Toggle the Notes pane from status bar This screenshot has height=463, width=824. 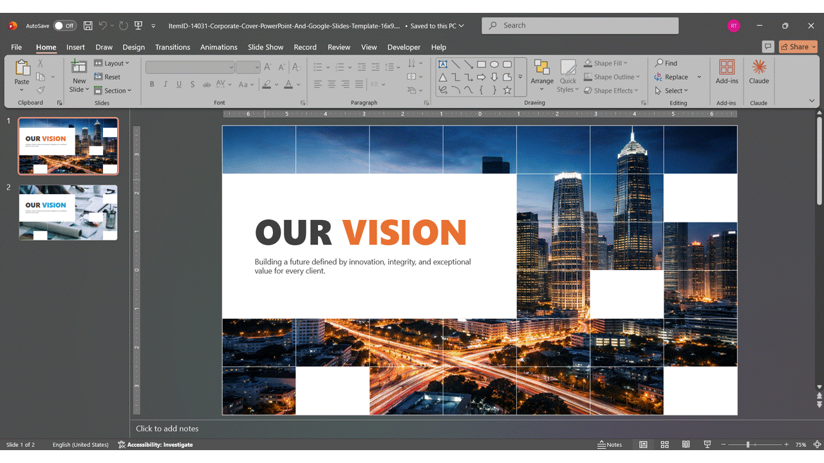click(x=610, y=444)
